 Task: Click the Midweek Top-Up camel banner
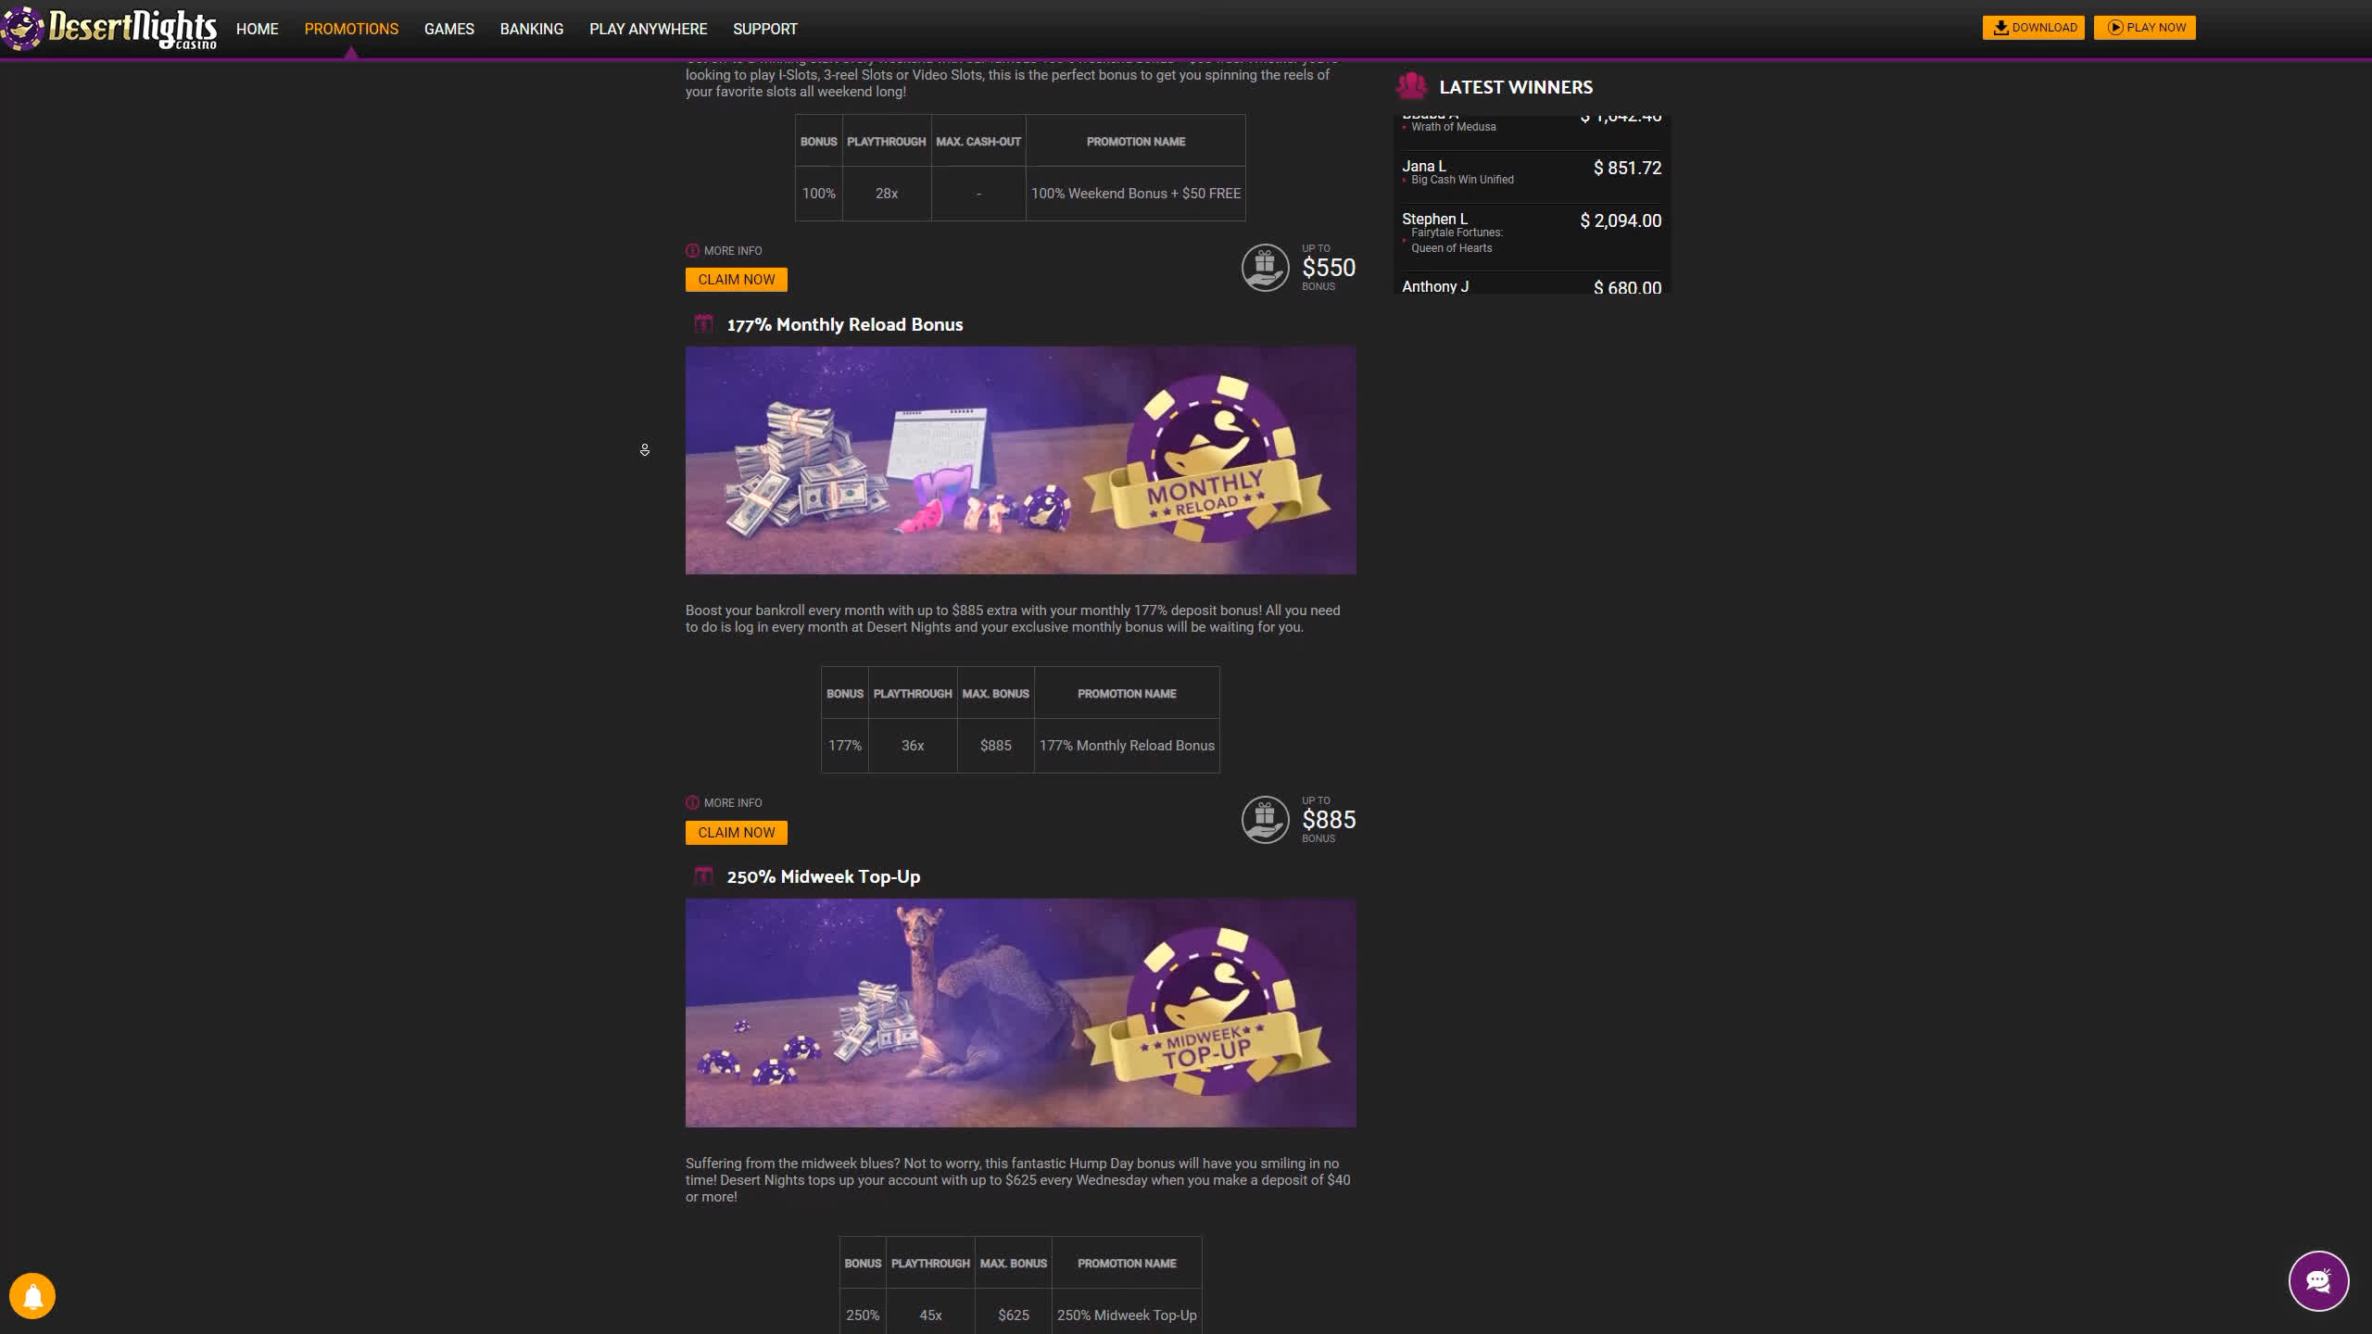pyautogui.click(x=1020, y=1013)
